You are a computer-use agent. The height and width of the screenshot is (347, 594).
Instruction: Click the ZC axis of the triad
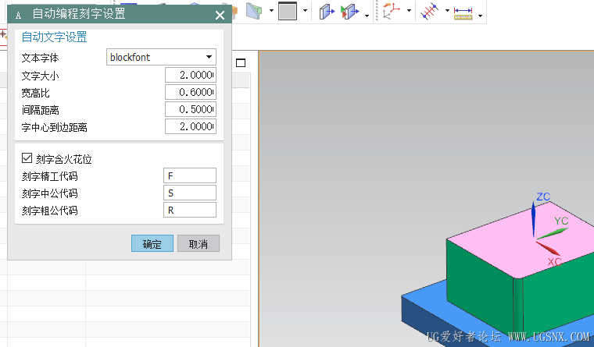[x=534, y=217]
